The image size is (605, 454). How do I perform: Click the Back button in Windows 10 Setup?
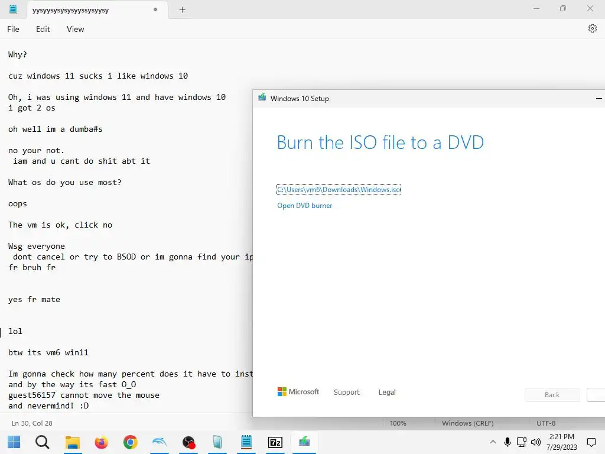pos(552,394)
